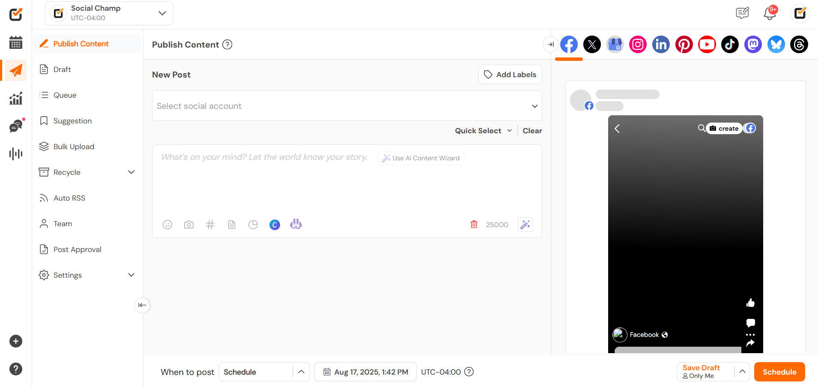
Task: Collapse the left sidebar menu arrow
Action: pos(142,305)
